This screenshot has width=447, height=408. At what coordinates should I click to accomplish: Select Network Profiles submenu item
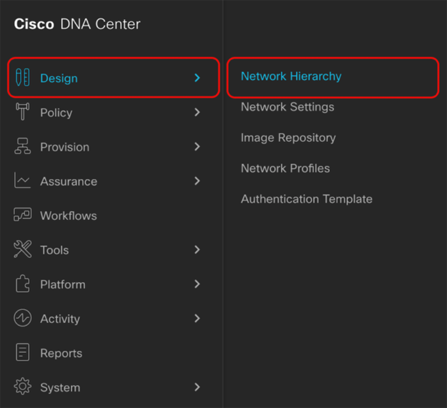285,168
